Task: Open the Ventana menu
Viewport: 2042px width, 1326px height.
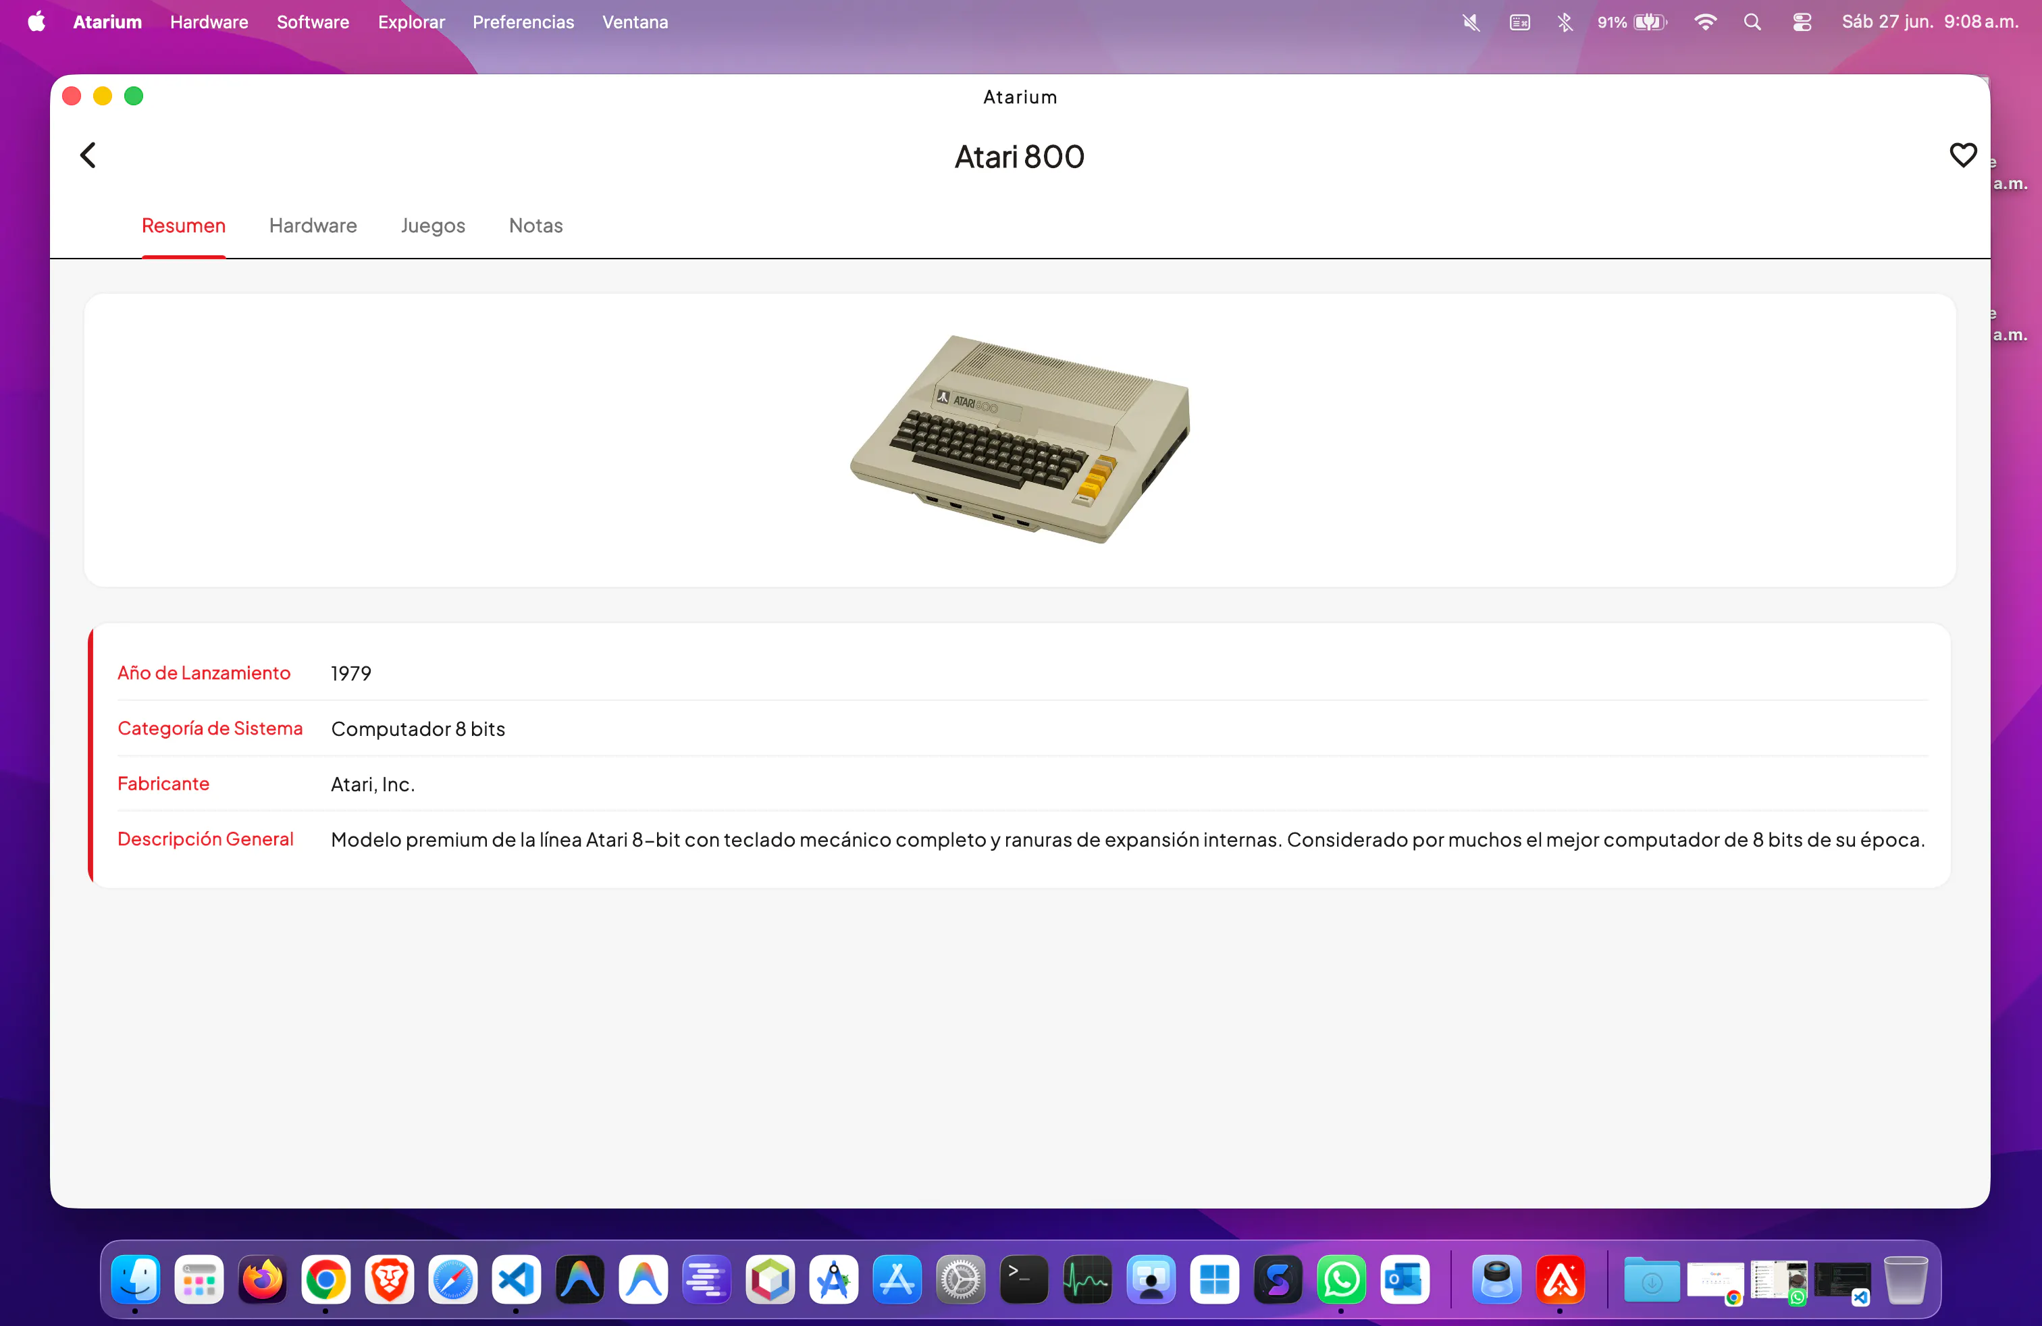Action: click(x=635, y=22)
